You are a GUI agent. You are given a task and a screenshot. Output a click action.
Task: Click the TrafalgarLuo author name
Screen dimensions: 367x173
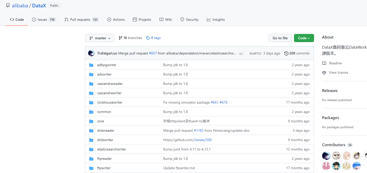(x=107, y=53)
